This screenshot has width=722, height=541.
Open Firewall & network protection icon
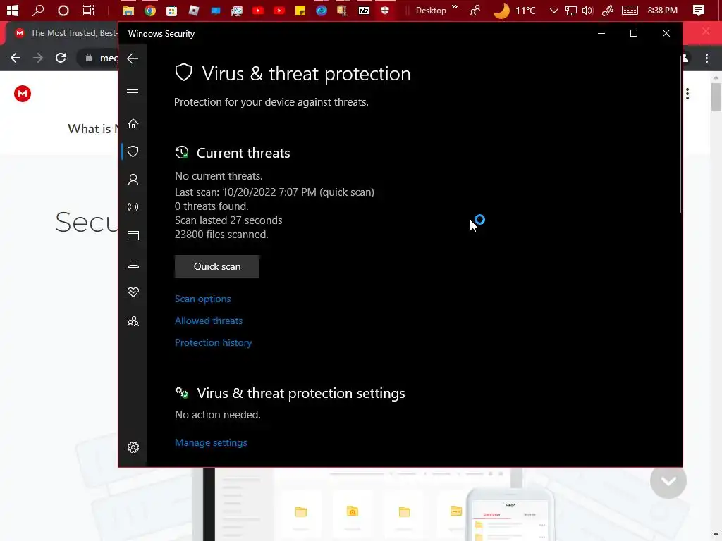pyautogui.click(x=133, y=208)
